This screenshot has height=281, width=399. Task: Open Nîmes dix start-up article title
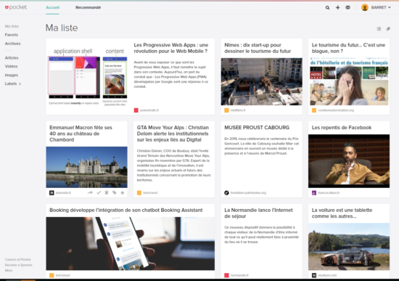pos(258,48)
